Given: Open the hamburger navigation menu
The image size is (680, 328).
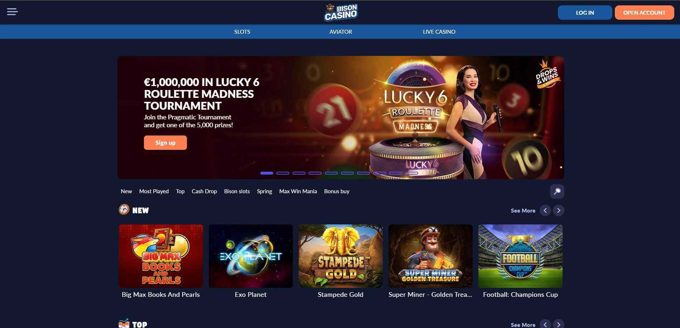Looking at the screenshot, I should click(12, 12).
